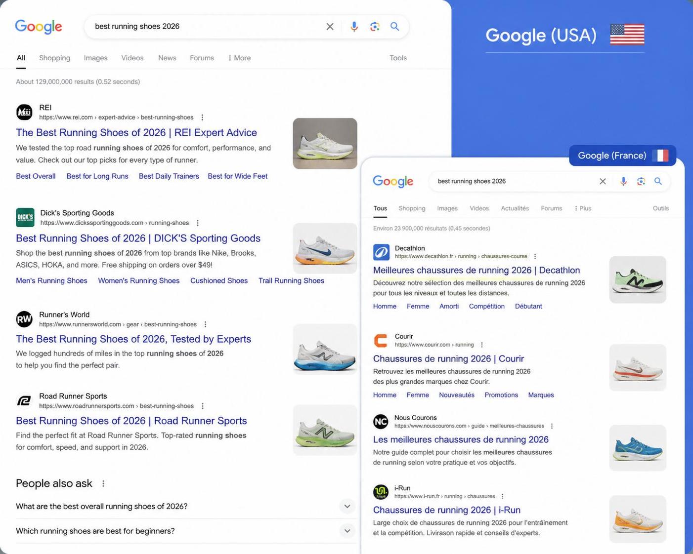693x554 pixels.
Task: Open the More dropdown in USA Google tabs
Action: click(239, 58)
